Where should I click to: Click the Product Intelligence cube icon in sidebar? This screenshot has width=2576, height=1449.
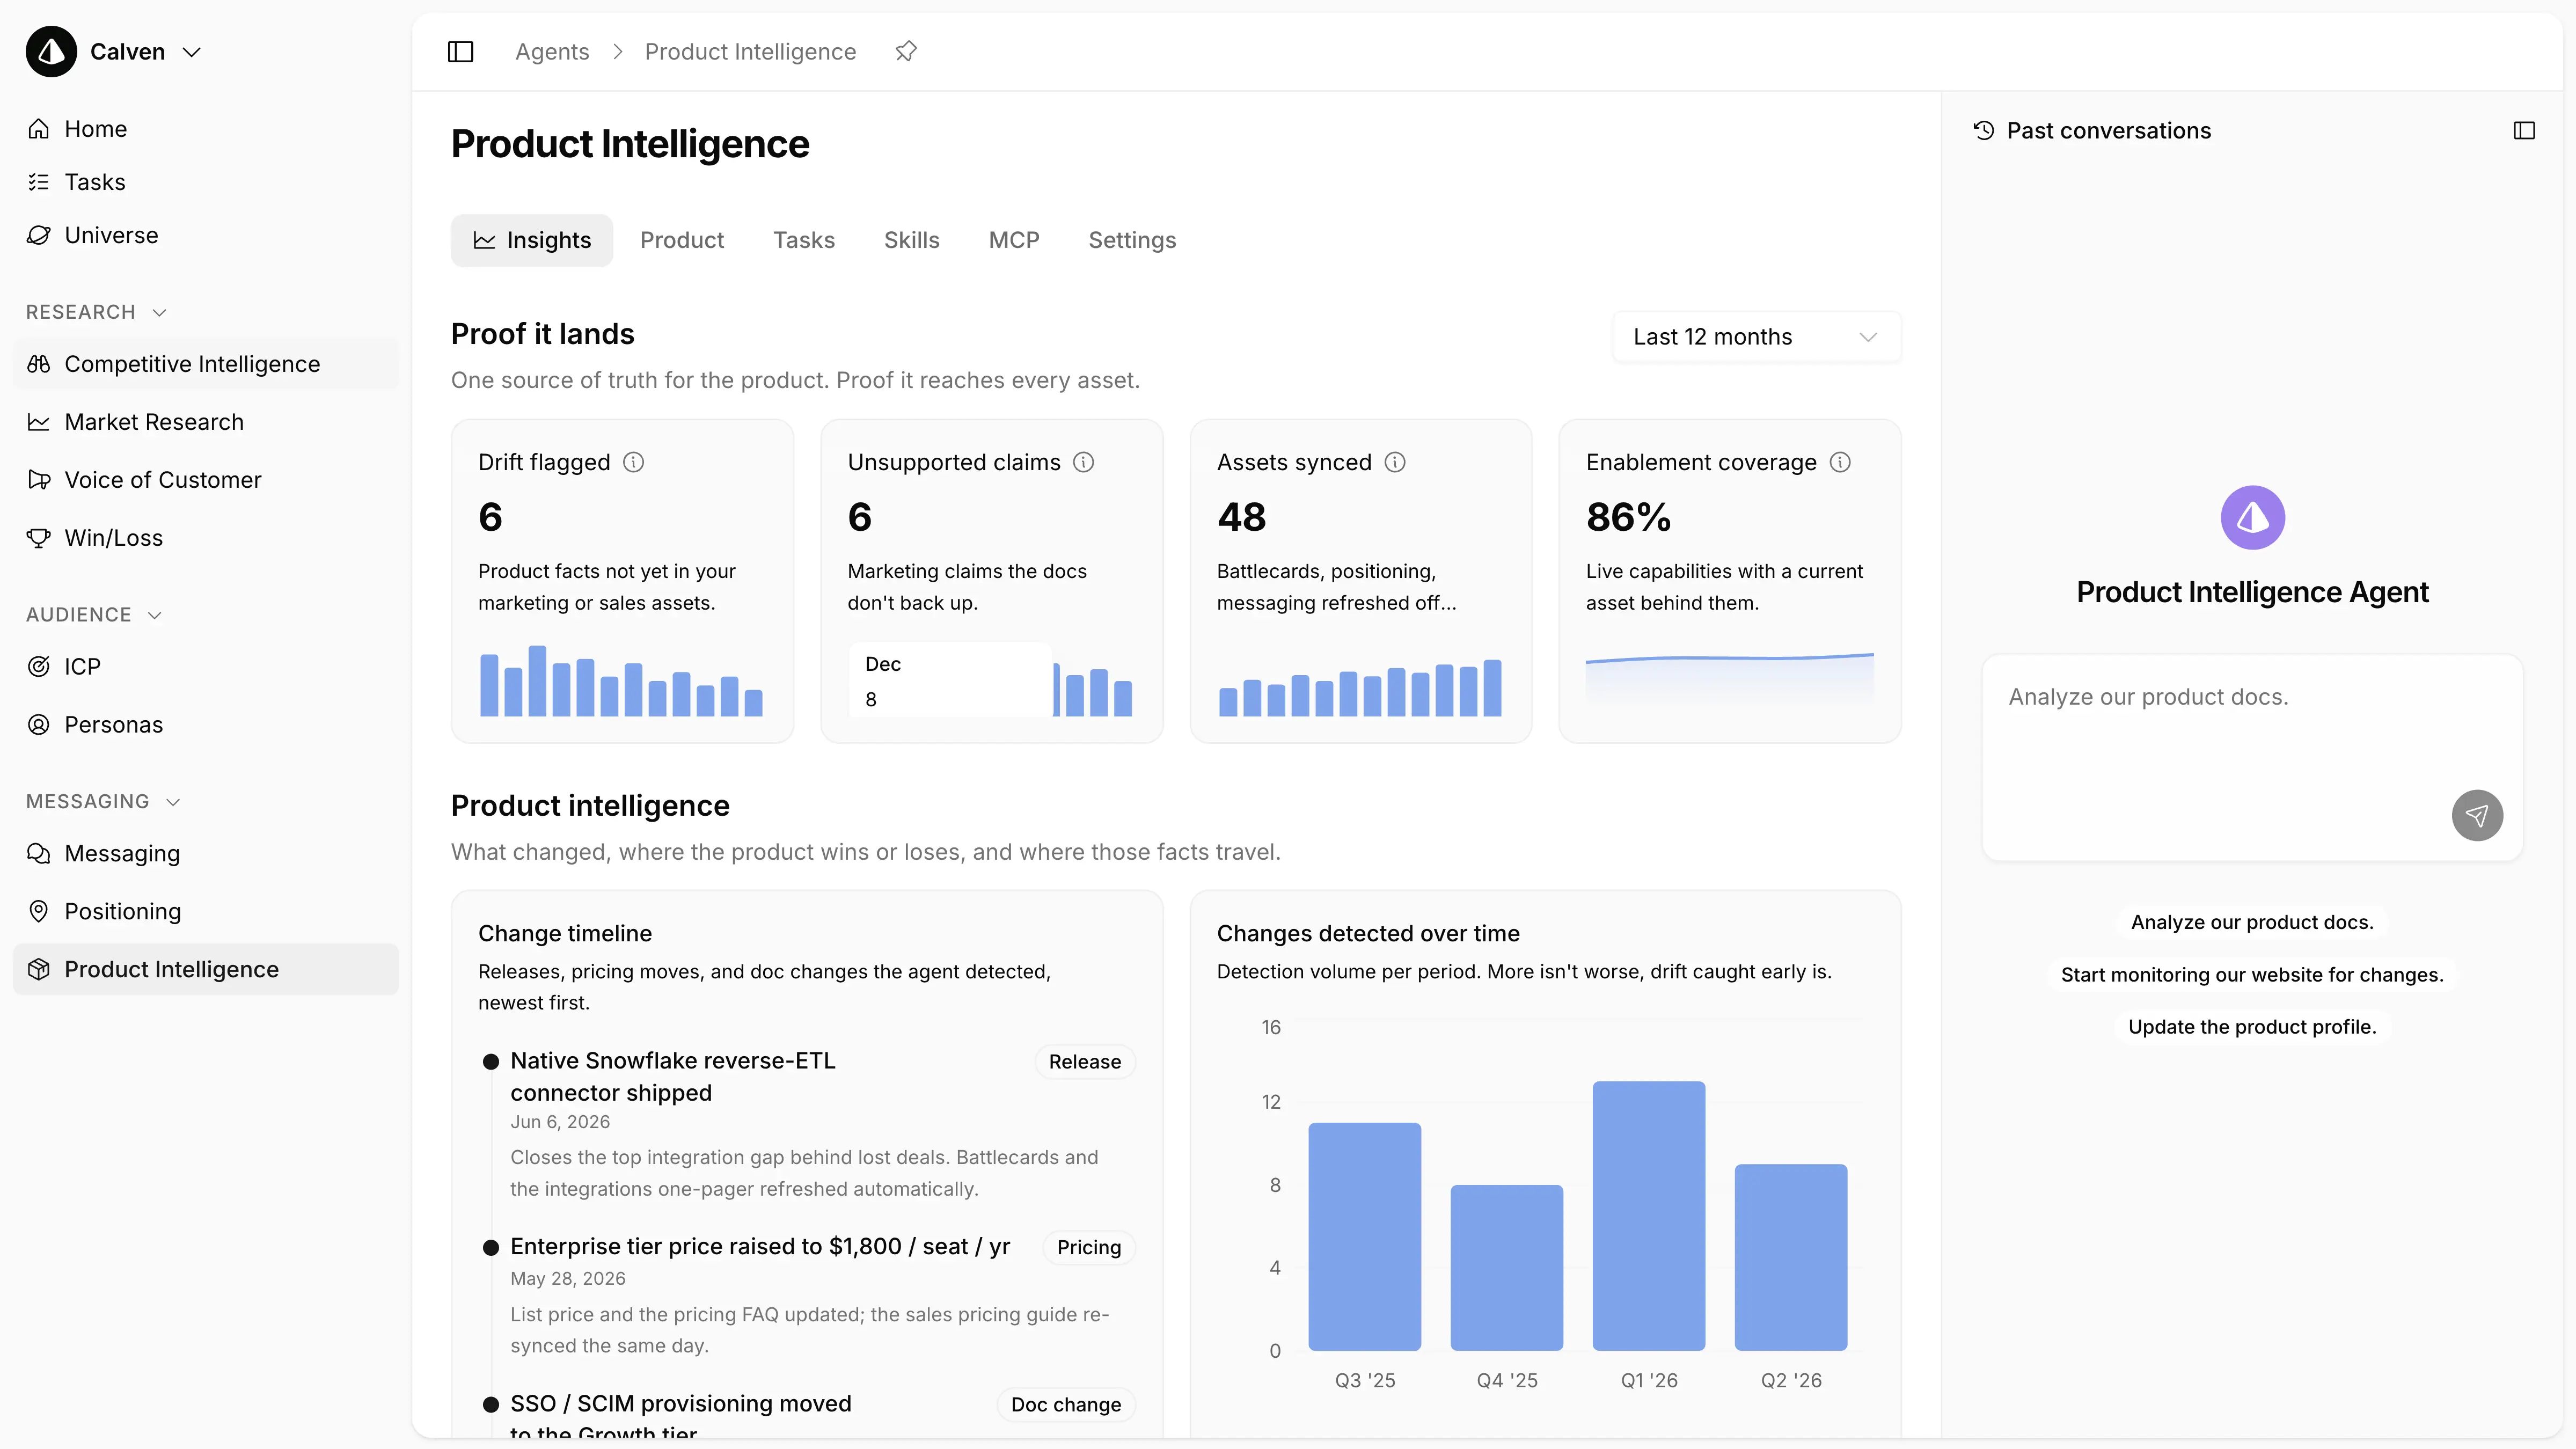coord(39,970)
